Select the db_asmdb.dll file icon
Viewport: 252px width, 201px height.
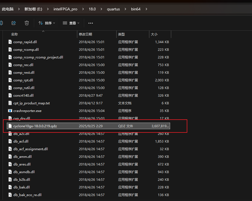click(10, 172)
